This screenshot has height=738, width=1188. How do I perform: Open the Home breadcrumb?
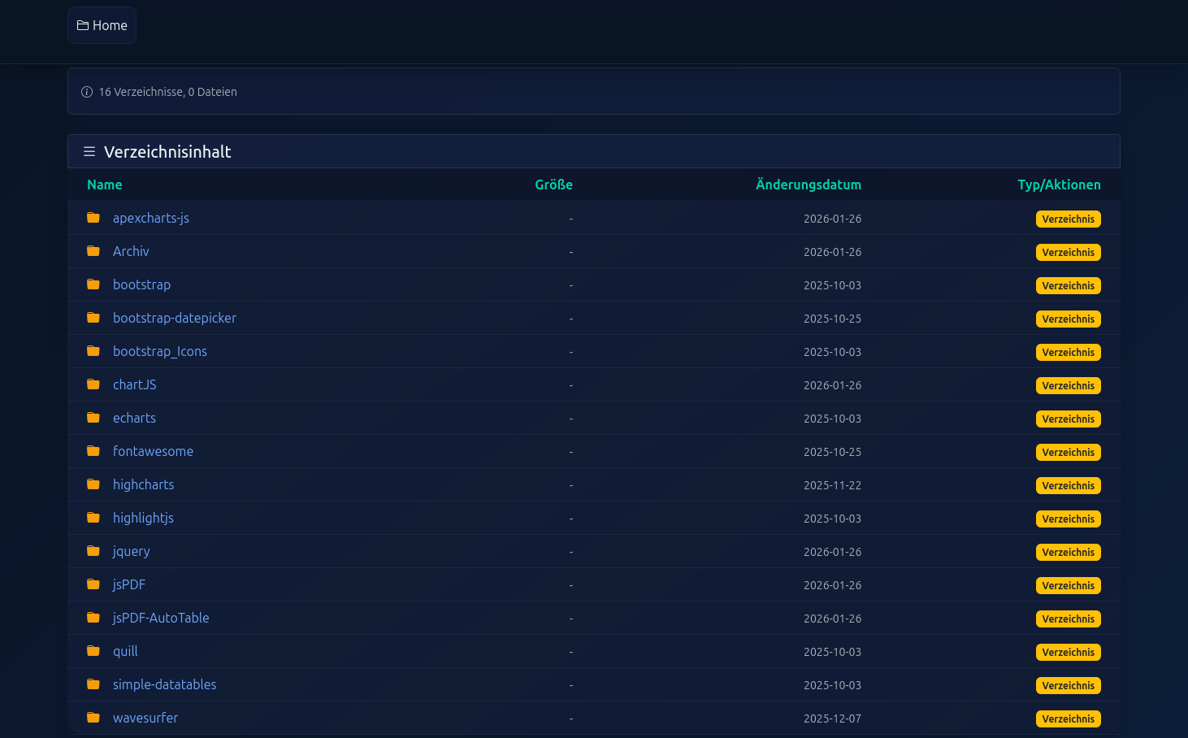click(102, 25)
